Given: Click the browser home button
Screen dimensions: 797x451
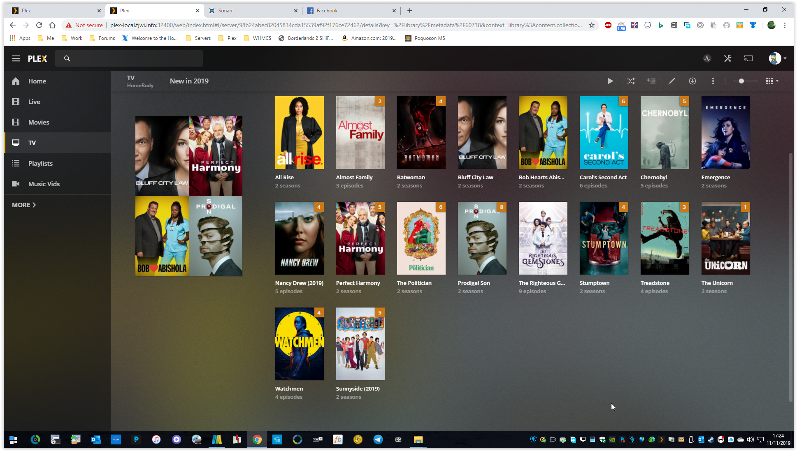Looking at the screenshot, I should pos(52,25).
